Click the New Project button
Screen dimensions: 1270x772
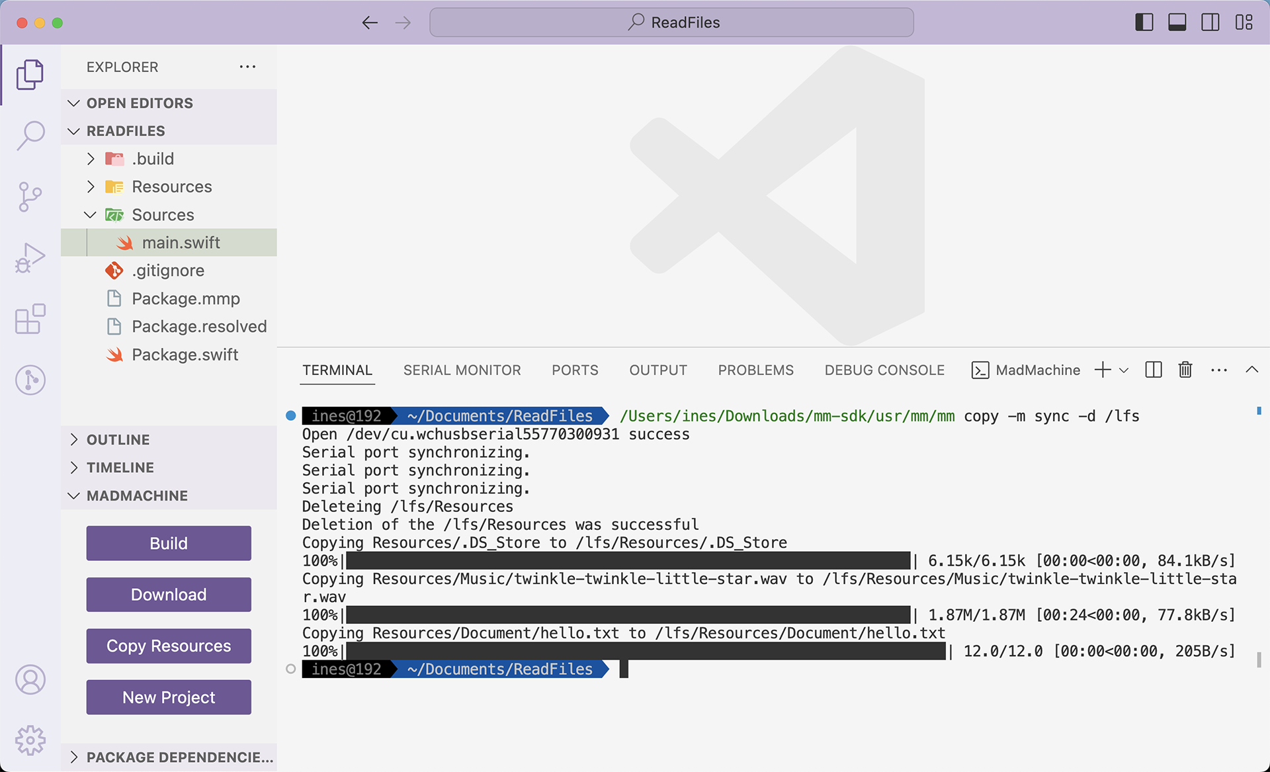point(169,697)
